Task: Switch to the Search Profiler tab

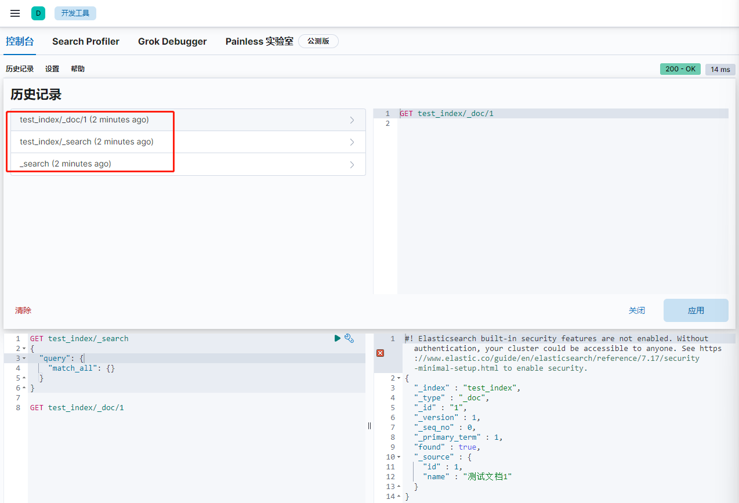Action: tap(86, 41)
